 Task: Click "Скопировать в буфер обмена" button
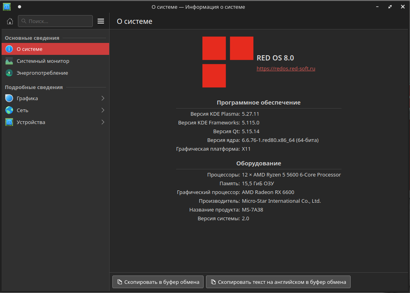click(x=158, y=282)
